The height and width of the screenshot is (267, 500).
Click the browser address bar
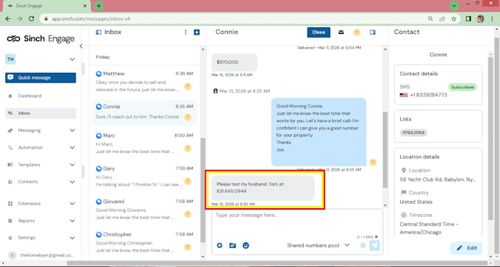tap(233, 19)
